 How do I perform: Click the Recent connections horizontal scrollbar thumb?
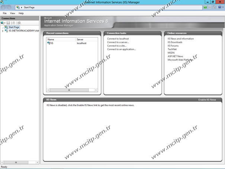click(69, 90)
